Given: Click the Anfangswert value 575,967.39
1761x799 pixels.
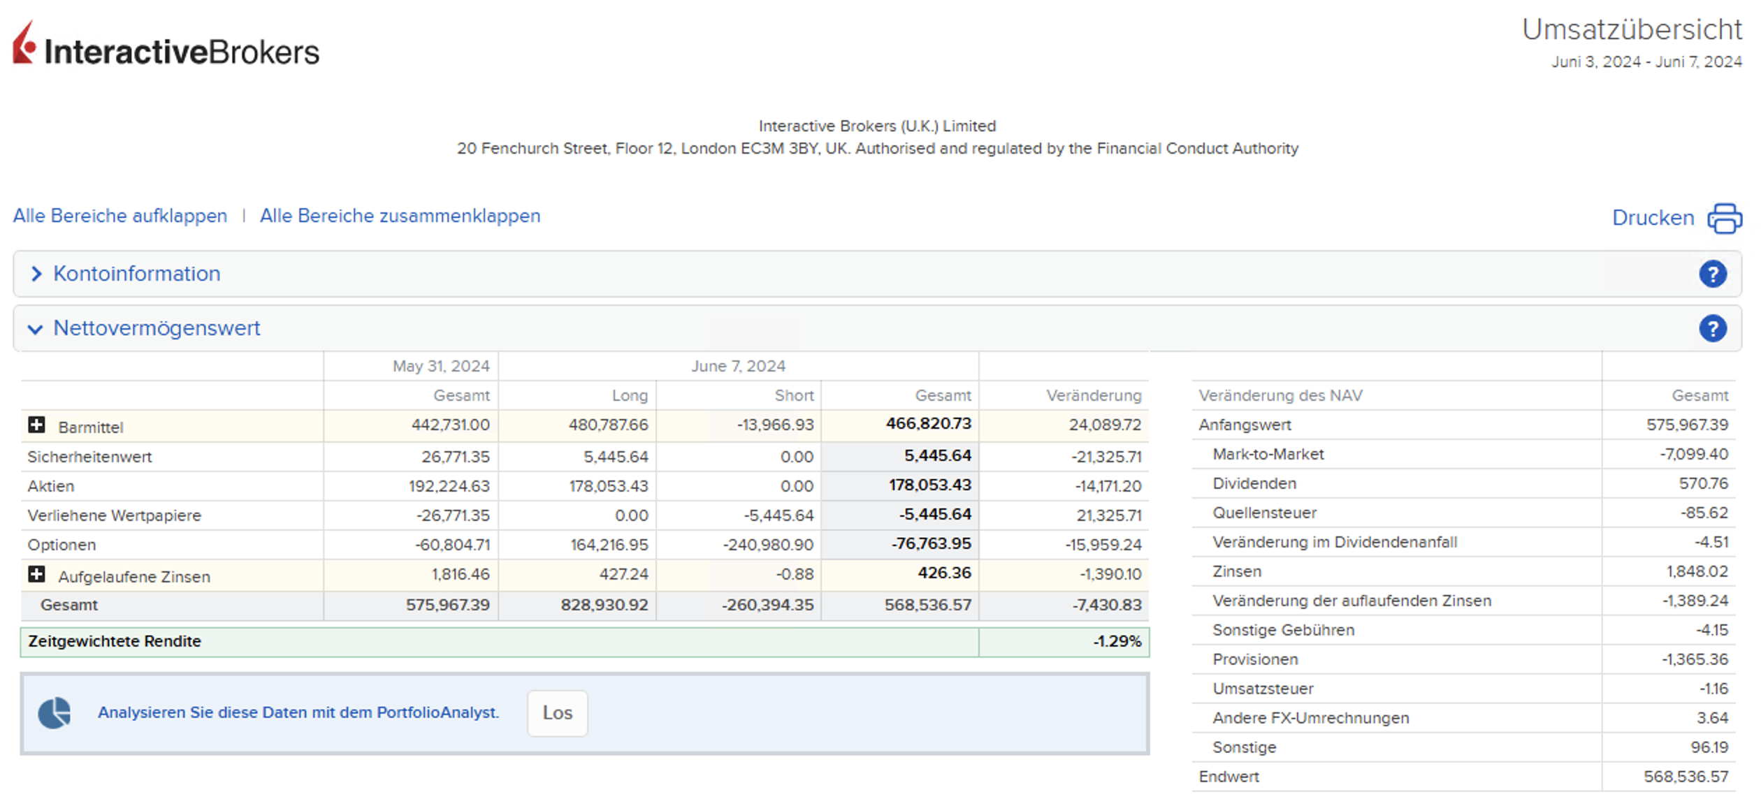Looking at the screenshot, I should [x=1687, y=425].
